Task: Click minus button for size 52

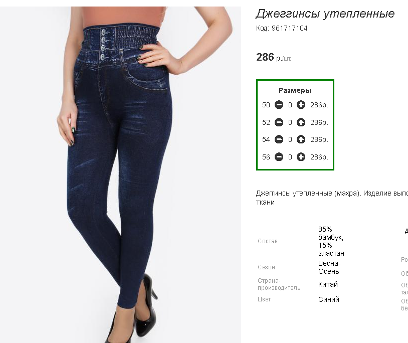Action: pyautogui.click(x=279, y=122)
